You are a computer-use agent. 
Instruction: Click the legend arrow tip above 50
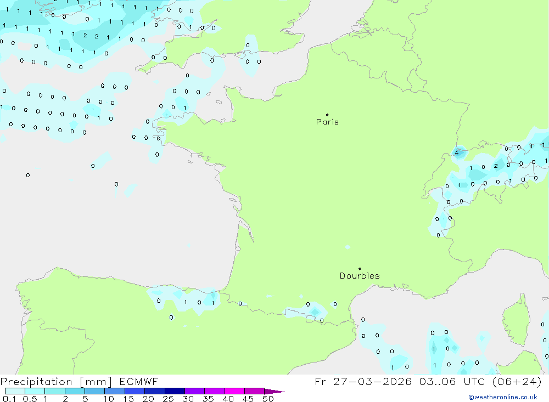(x=275, y=392)
